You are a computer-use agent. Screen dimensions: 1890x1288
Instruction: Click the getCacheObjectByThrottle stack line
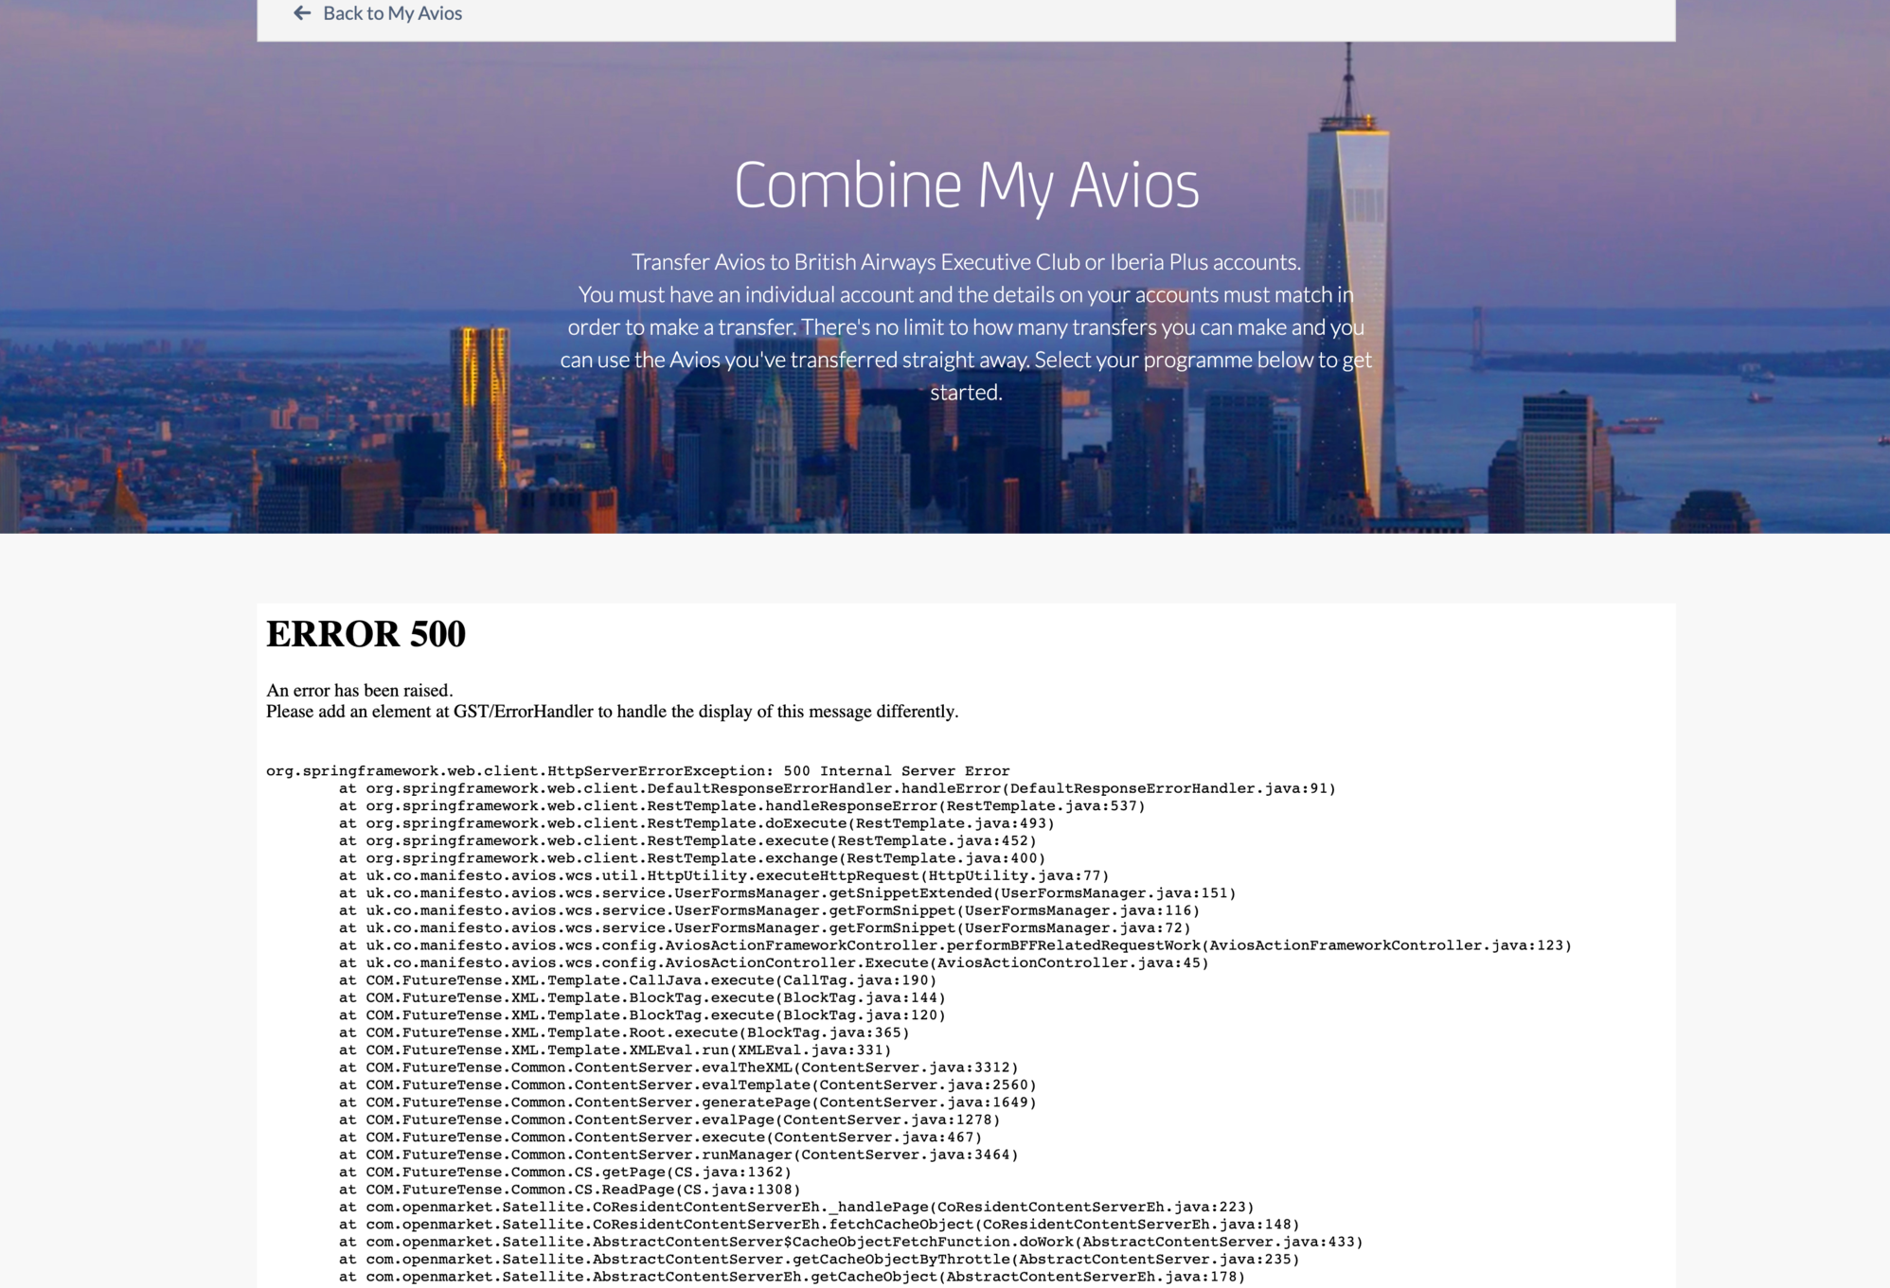[819, 1260]
